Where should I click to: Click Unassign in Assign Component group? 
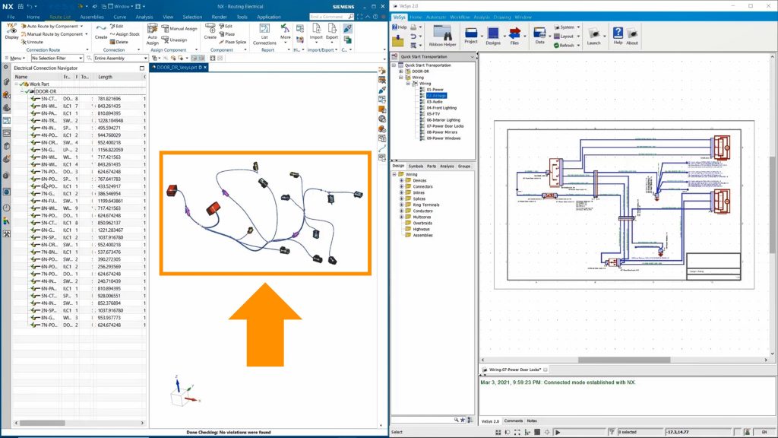pyautogui.click(x=174, y=40)
